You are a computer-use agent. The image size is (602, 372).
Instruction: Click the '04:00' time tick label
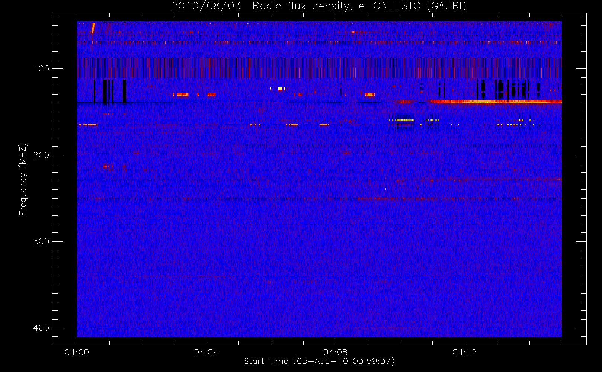[x=77, y=352]
